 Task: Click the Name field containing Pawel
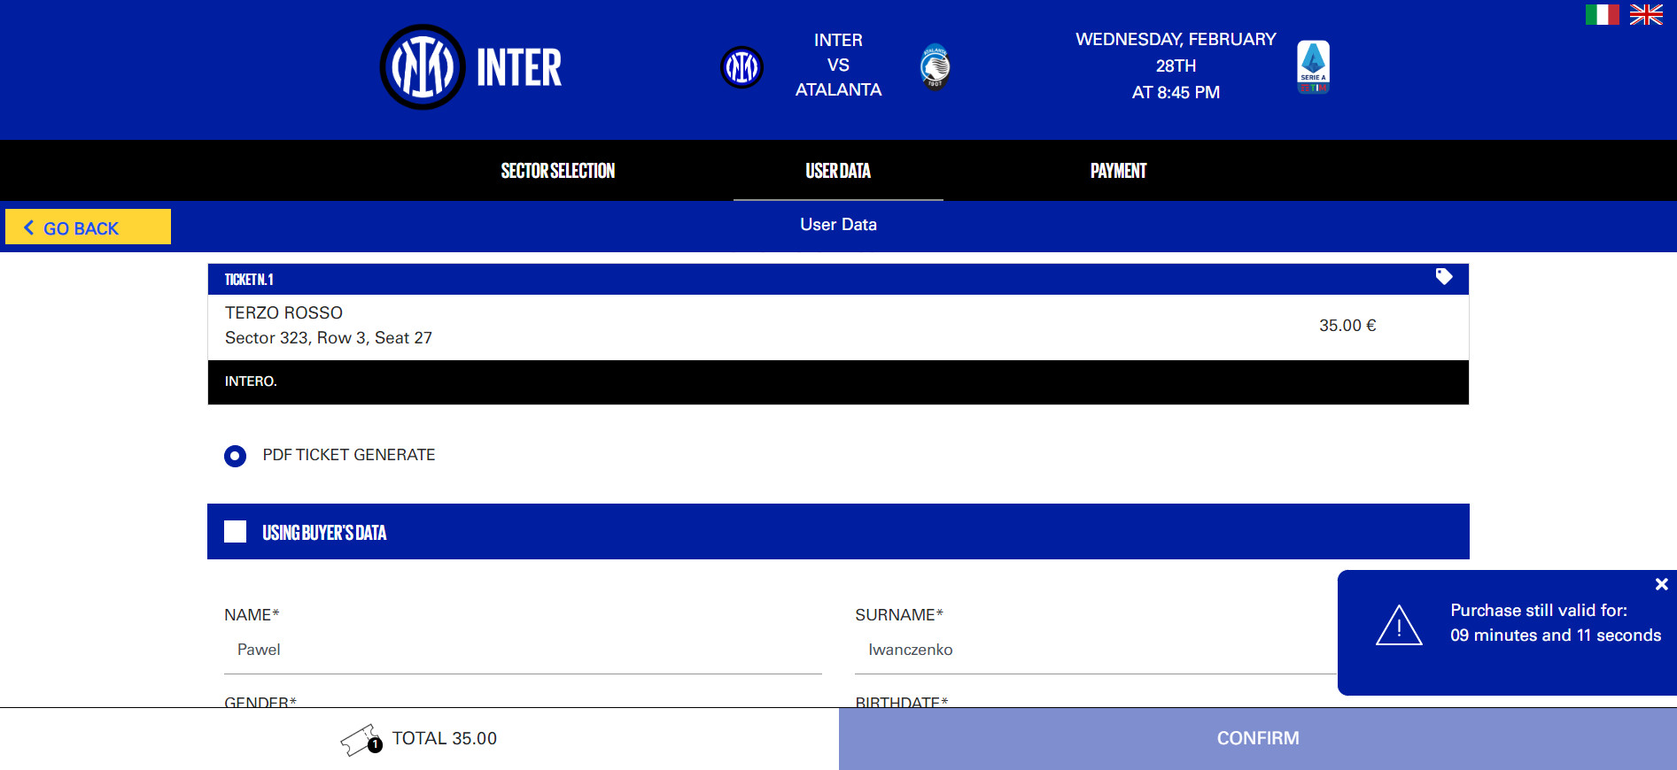pos(523,651)
